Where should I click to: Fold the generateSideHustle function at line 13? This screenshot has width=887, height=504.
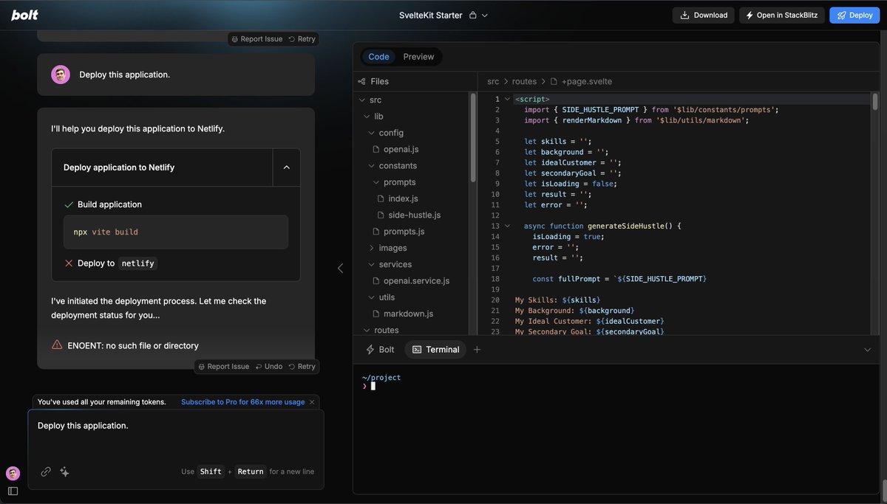tap(507, 226)
